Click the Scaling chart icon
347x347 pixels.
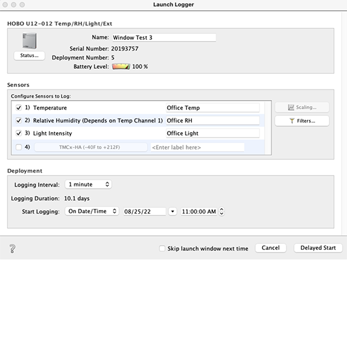point(291,107)
